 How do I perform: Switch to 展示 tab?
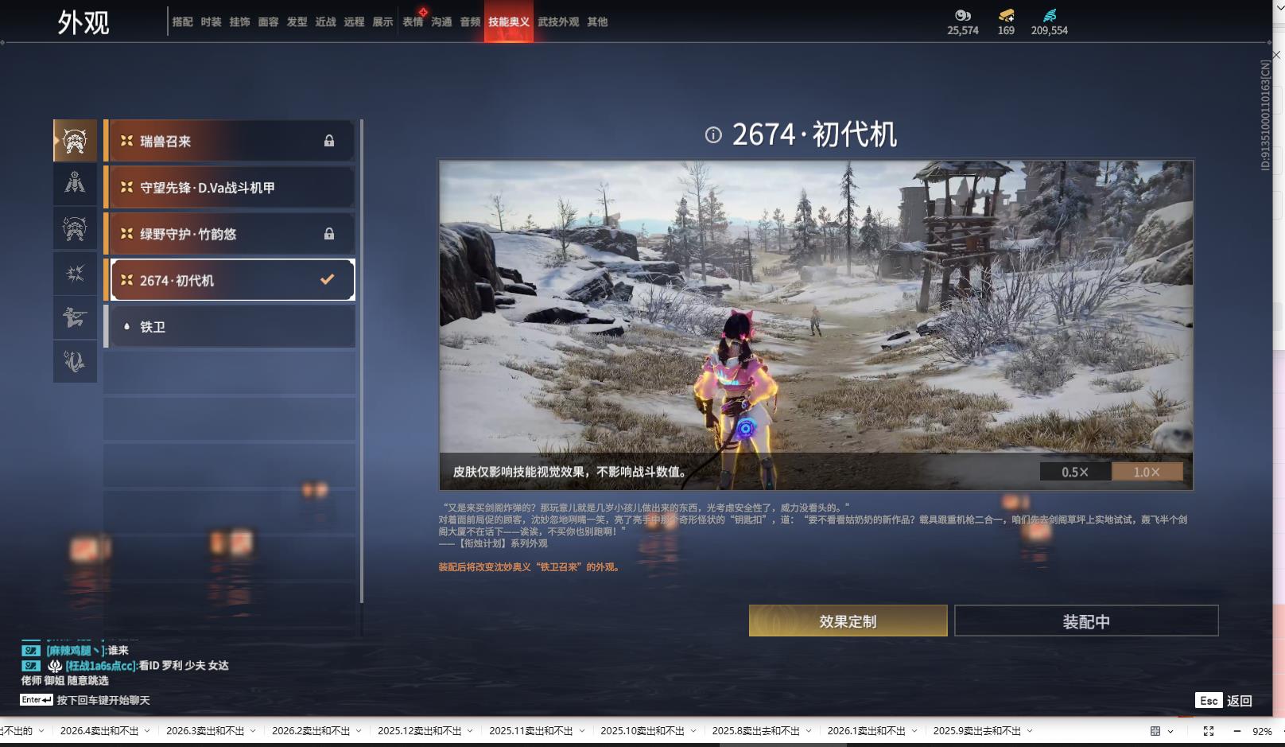click(x=383, y=22)
